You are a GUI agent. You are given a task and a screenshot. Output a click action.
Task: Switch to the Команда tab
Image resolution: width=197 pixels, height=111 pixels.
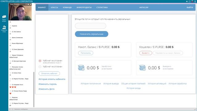pyautogui.click(x=67, y=7)
